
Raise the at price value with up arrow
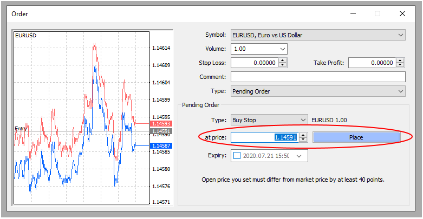[x=303, y=135]
